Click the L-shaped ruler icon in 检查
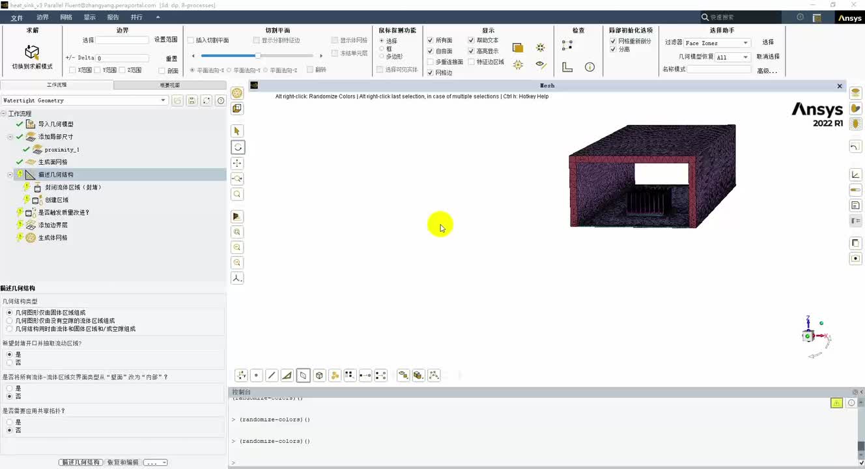 567,67
